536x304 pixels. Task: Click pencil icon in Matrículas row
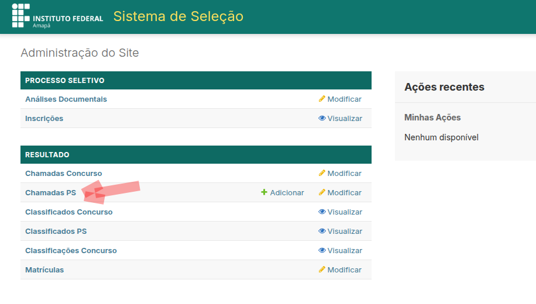(x=322, y=270)
